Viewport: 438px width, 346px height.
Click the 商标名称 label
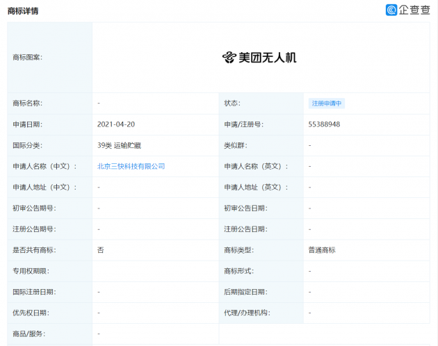(x=27, y=104)
